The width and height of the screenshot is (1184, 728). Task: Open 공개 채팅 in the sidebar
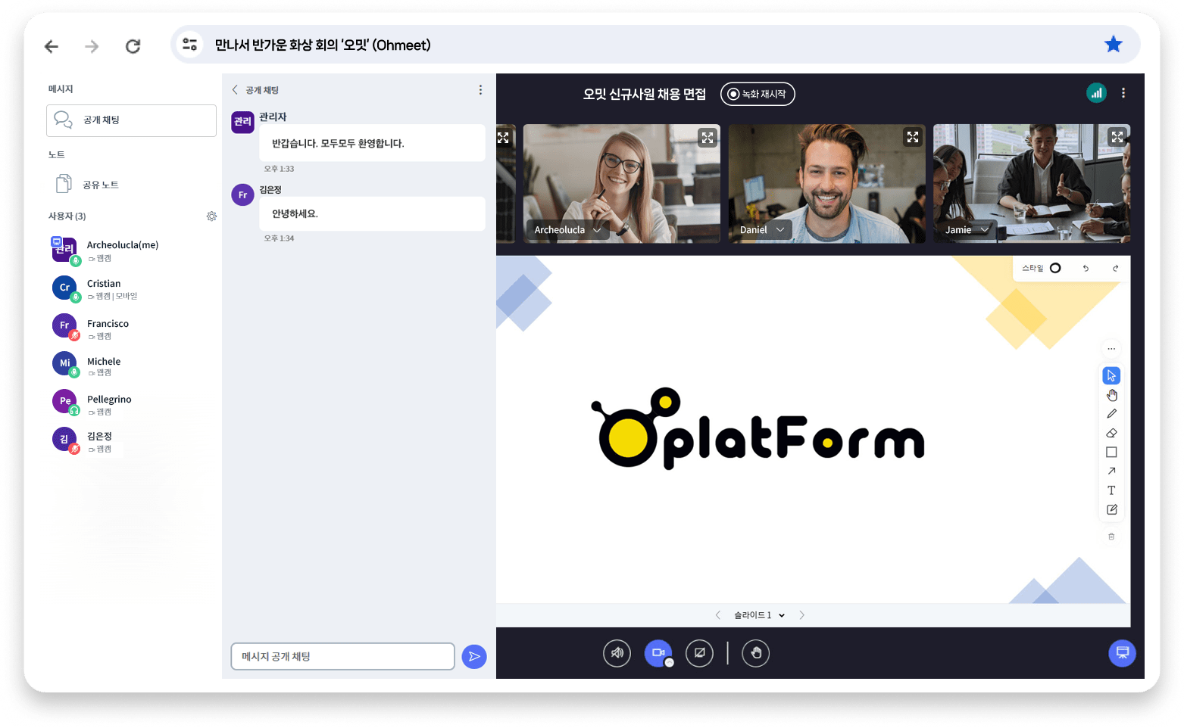(131, 120)
